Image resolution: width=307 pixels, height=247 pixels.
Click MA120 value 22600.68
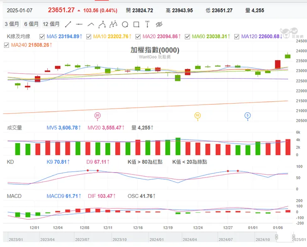(x=269, y=37)
